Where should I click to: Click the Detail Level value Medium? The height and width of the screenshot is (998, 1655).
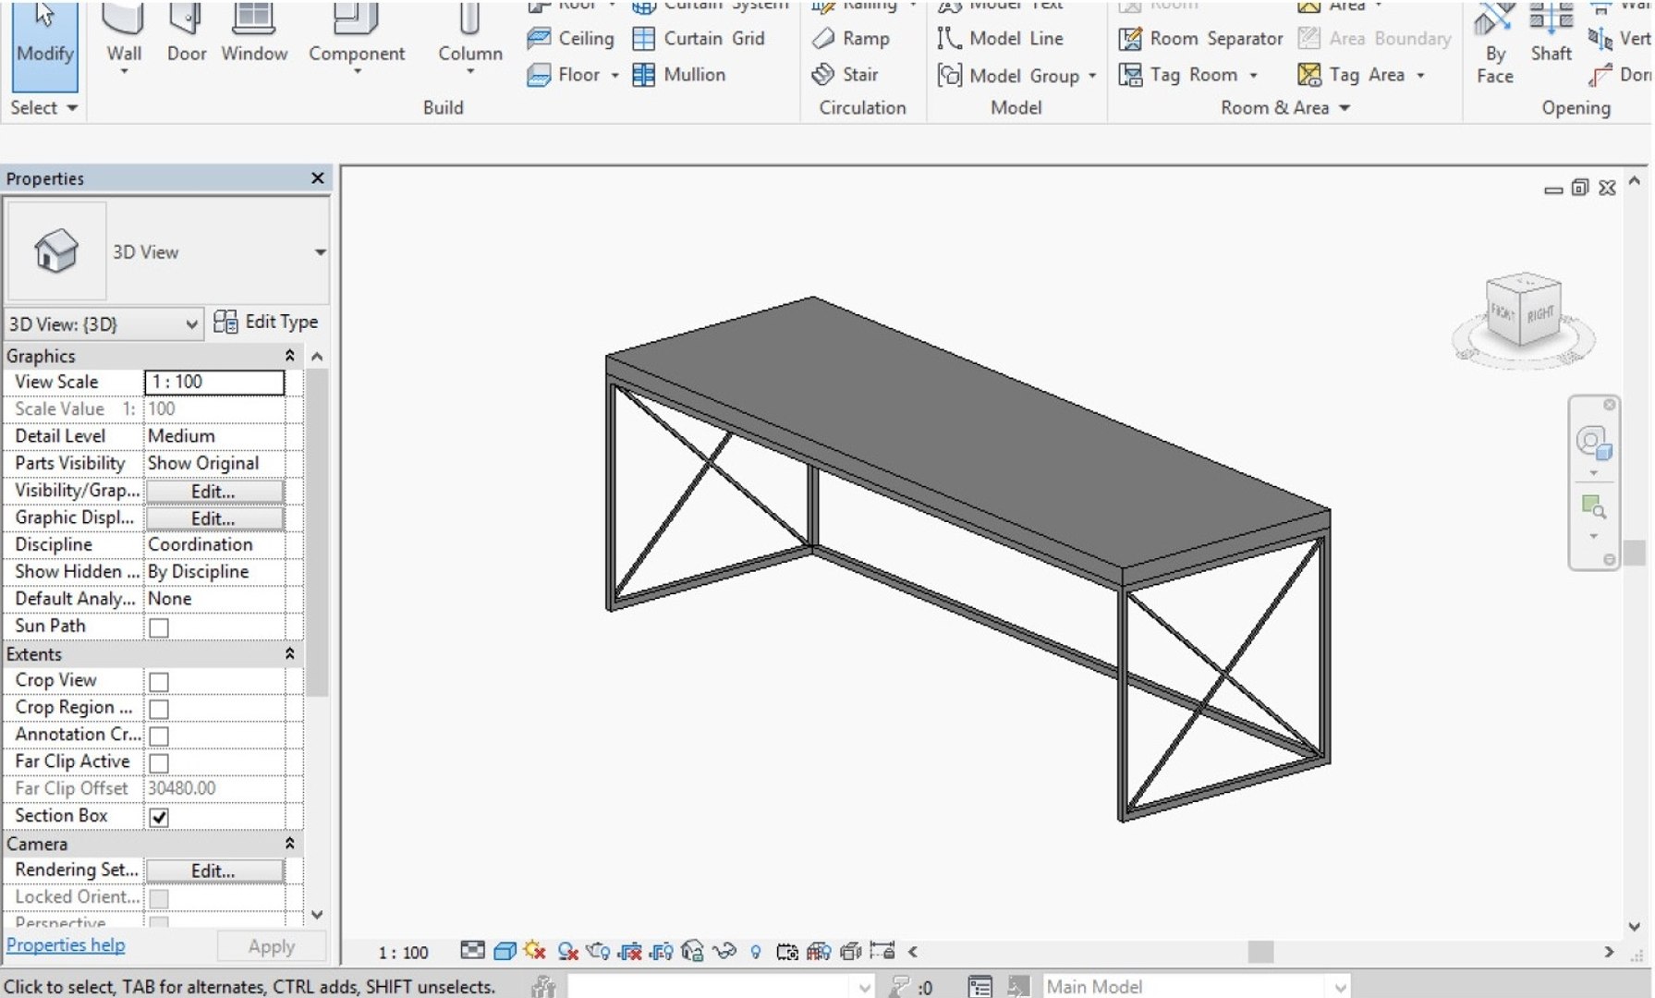tap(214, 435)
